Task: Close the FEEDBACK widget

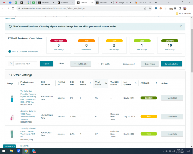Action: [14, 146]
